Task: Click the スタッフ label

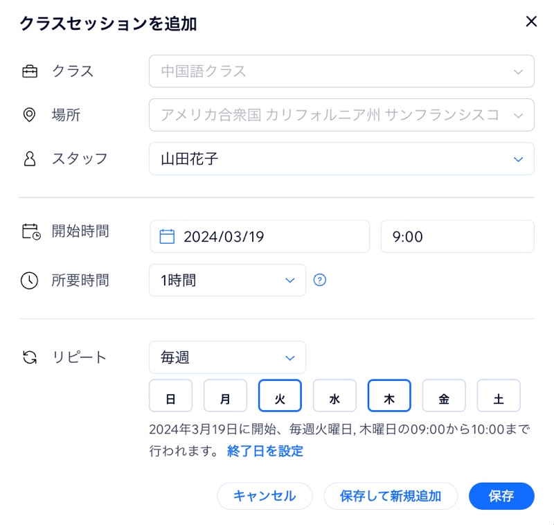Action: tap(80, 159)
